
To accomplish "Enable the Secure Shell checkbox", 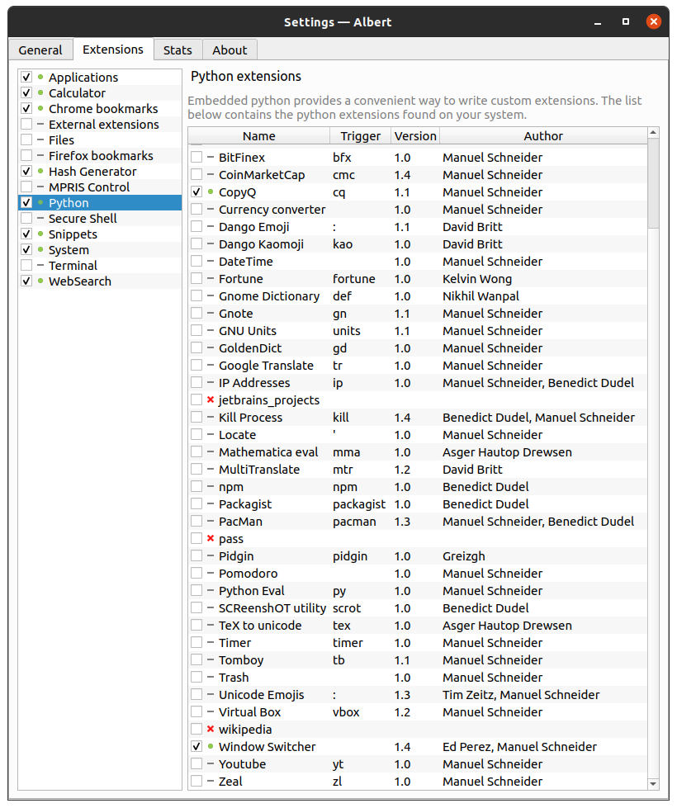I will point(26,219).
